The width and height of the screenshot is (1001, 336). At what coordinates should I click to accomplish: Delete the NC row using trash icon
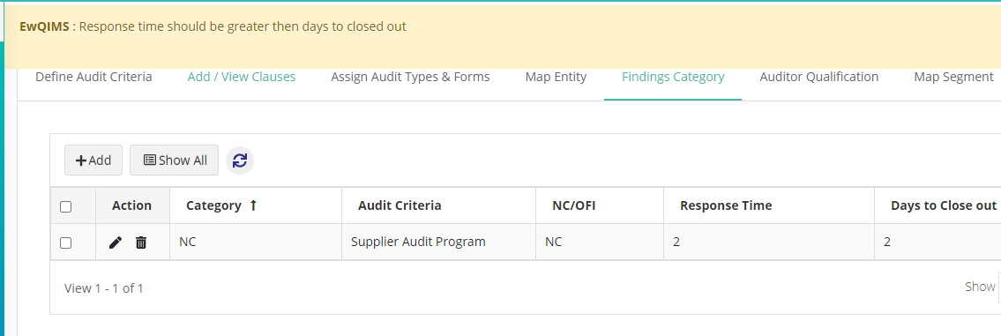click(141, 243)
